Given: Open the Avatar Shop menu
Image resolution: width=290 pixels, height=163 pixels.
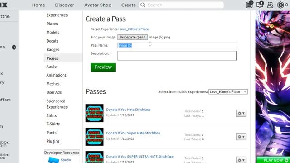Looking at the screenshot, I should click(x=98, y=5).
